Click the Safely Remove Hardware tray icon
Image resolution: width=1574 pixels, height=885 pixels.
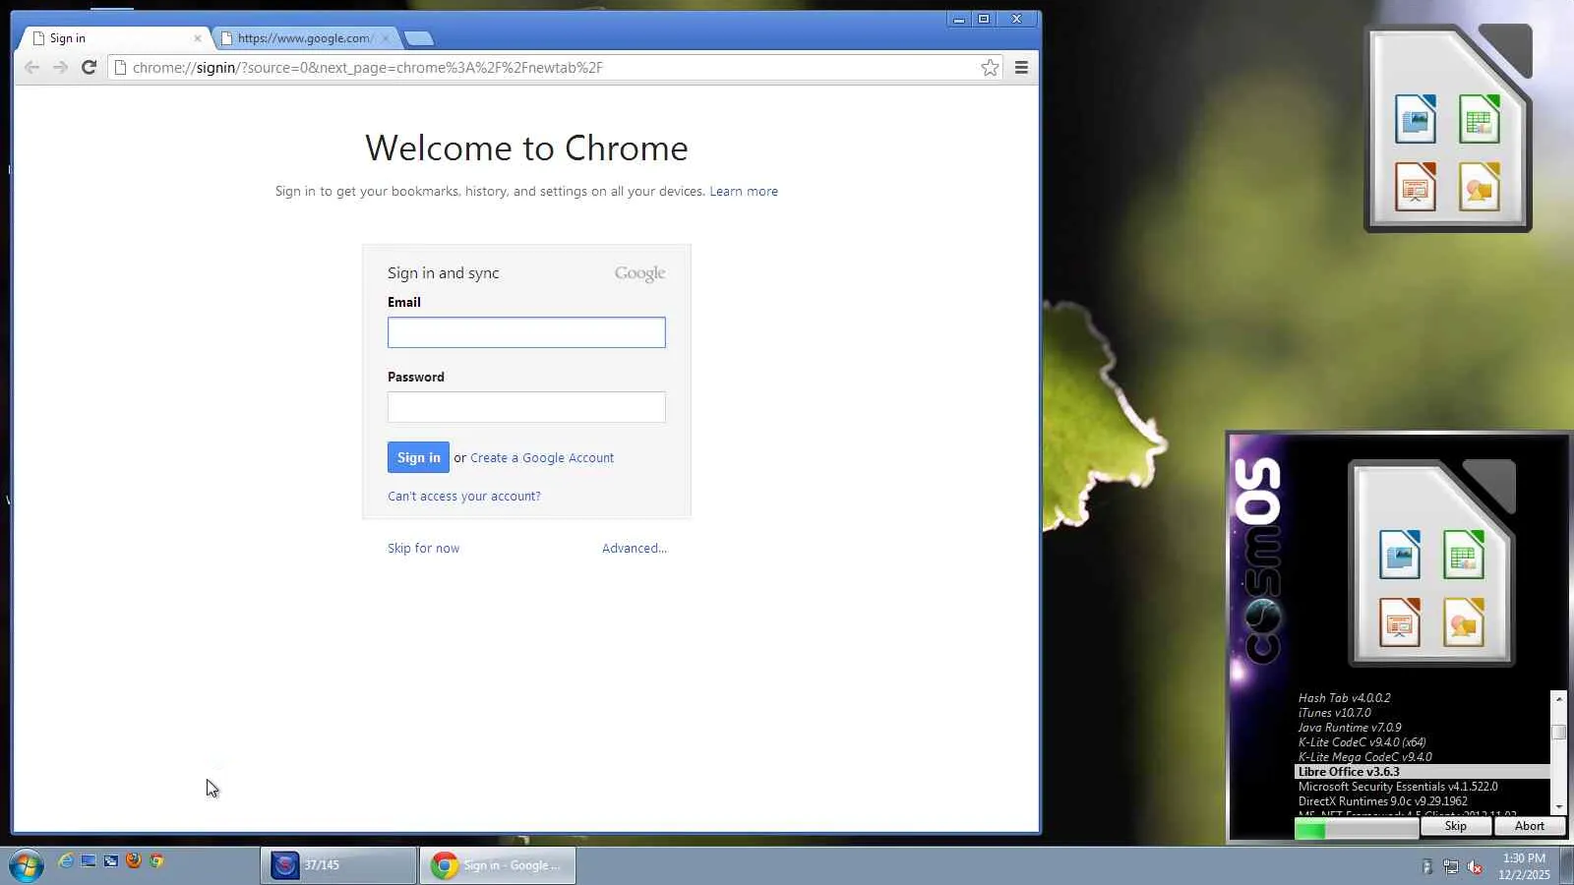[x=1426, y=866]
